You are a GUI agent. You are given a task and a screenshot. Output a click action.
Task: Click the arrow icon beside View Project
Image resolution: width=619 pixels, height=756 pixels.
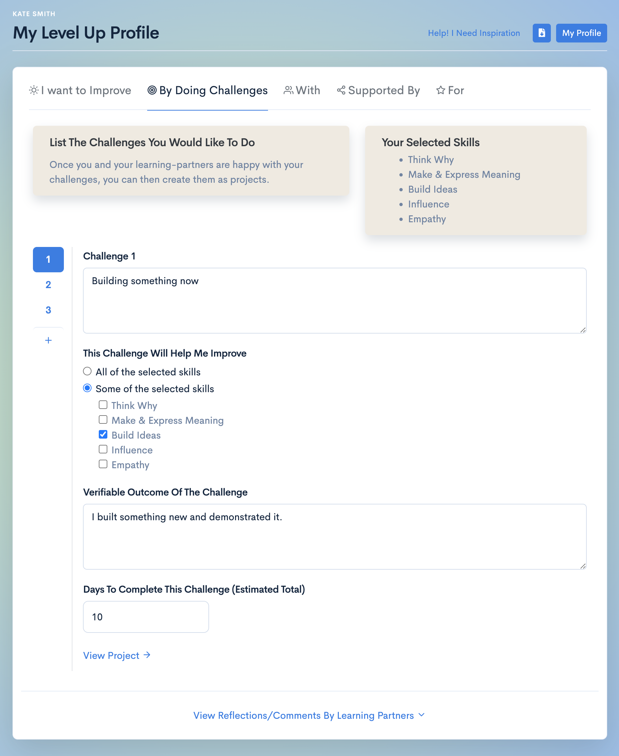[x=147, y=655]
